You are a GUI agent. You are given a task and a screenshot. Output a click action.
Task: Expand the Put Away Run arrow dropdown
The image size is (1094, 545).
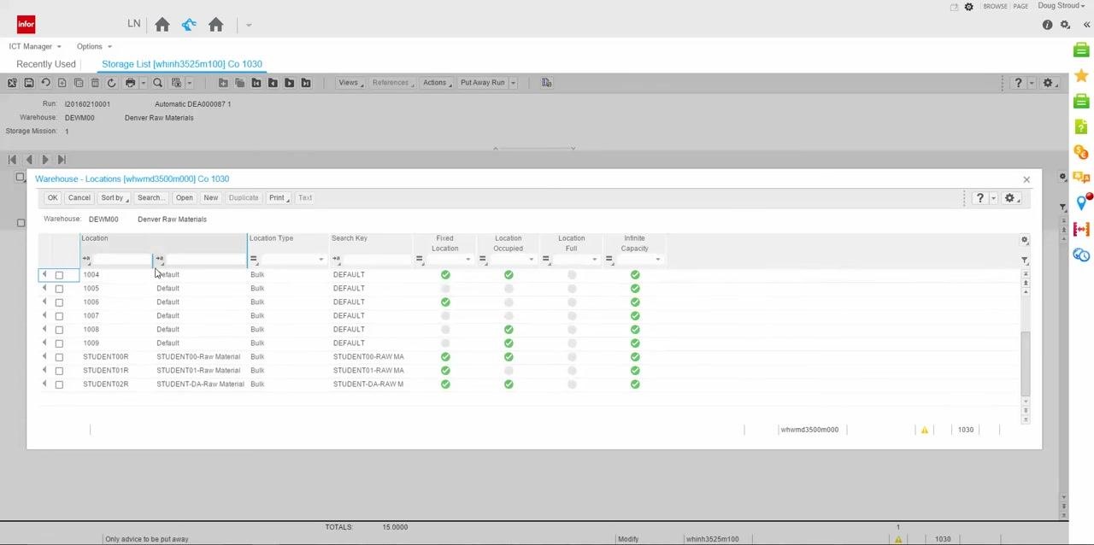coord(513,83)
